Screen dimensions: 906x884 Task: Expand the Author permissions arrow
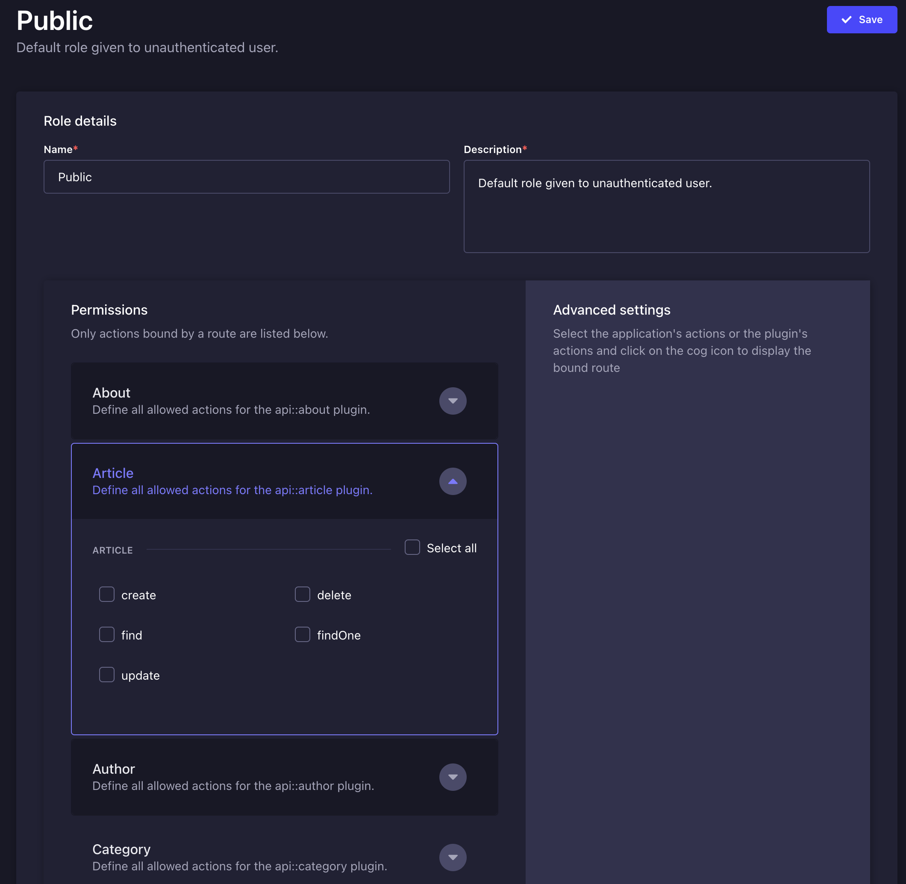pyautogui.click(x=453, y=777)
